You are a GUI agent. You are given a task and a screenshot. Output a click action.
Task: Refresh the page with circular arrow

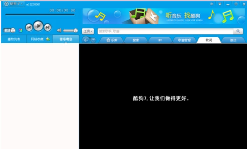pyautogui.click(x=93, y=40)
